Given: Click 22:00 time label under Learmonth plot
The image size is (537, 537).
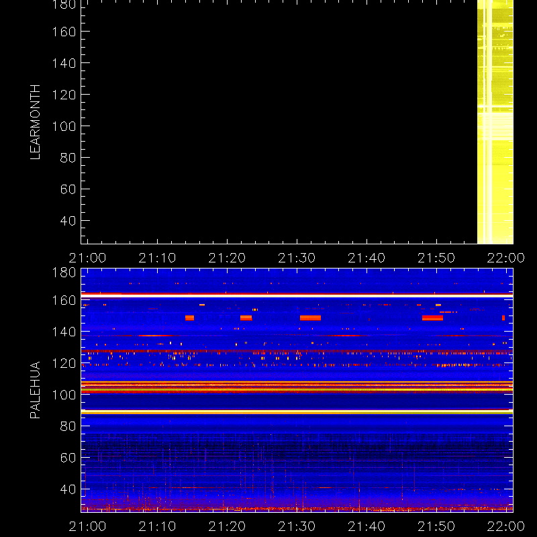Looking at the screenshot, I should click(506, 258).
